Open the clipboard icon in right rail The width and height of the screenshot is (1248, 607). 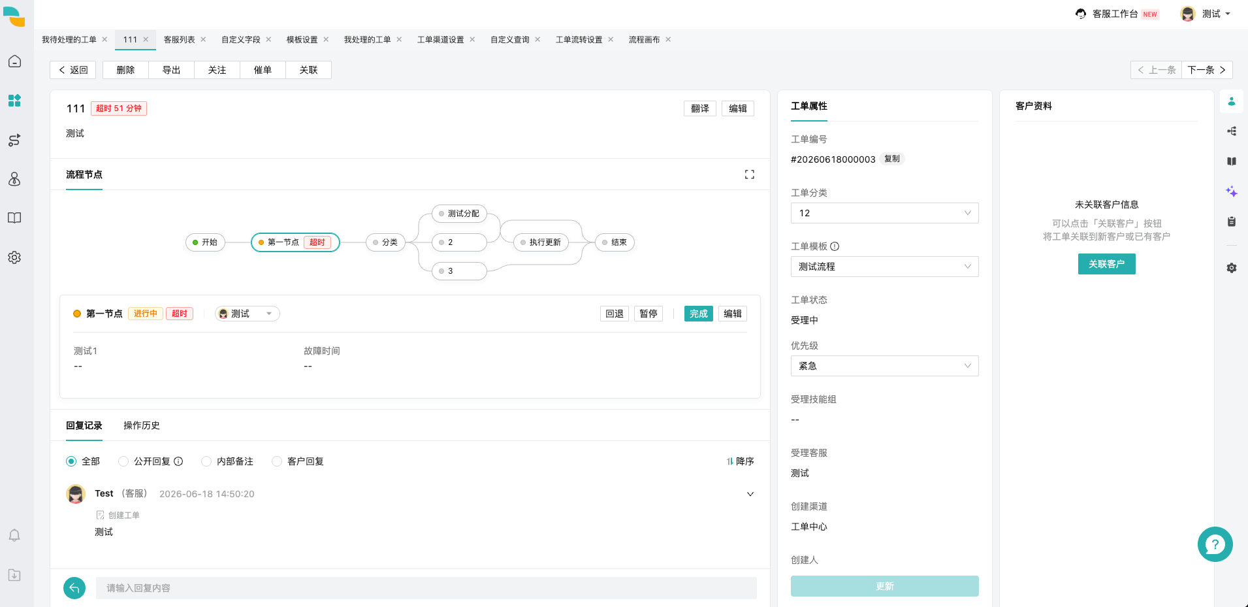[x=1232, y=221]
